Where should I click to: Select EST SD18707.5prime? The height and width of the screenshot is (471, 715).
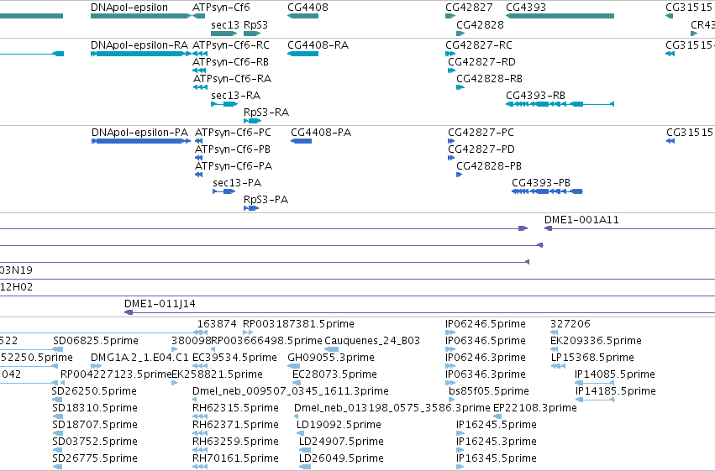(x=58, y=434)
